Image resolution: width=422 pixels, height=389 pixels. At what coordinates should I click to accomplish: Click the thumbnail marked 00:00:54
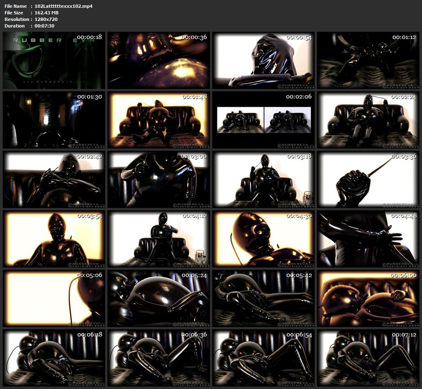[x=263, y=60]
